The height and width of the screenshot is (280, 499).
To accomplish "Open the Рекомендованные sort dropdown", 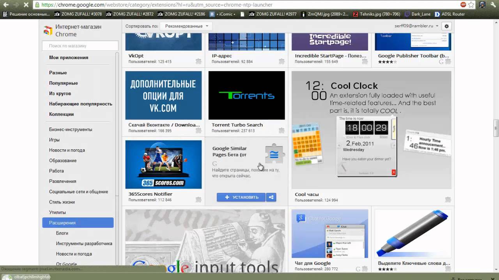I will [x=186, y=26].
